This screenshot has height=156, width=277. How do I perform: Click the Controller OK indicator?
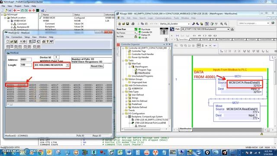pos(140,32)
